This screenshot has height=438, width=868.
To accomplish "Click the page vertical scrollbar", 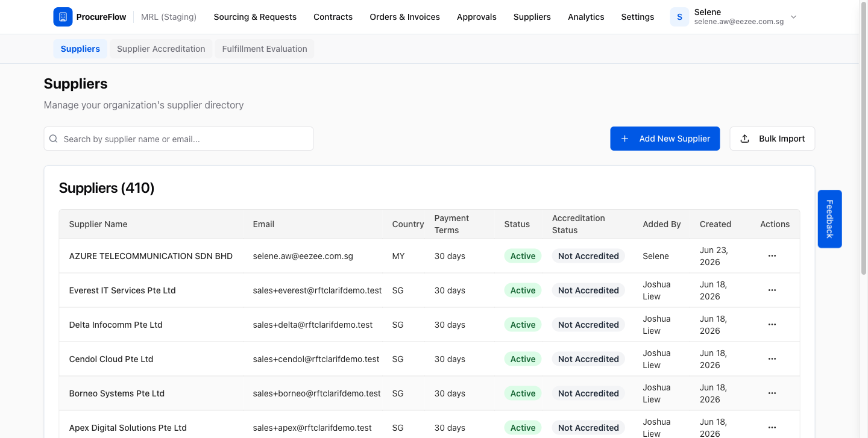I will pyautogui.click(x=863, y=139).
